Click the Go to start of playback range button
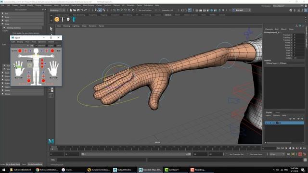Screen dimensions: 308x173 (279, 148)
